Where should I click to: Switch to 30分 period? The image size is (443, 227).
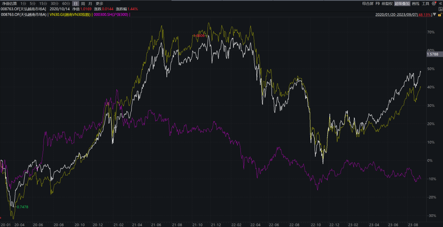55,4
